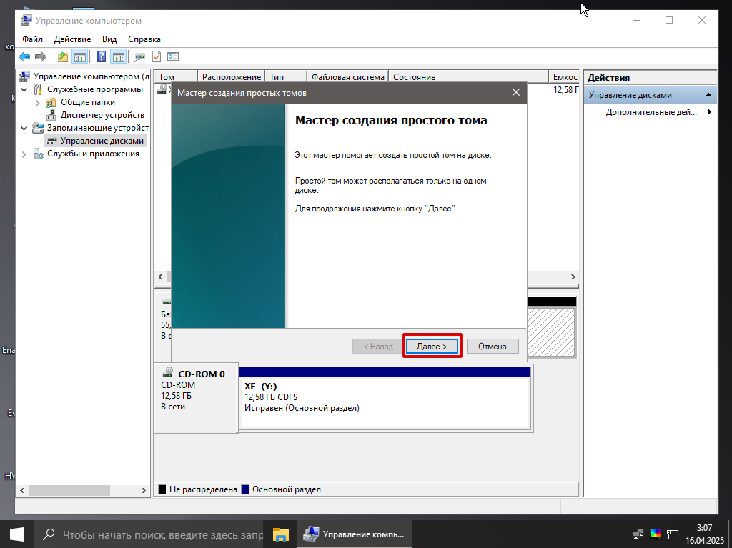Screen dimensions: 732x548
Task: Select the Общие папки tree item
Action: coord(87,102)
